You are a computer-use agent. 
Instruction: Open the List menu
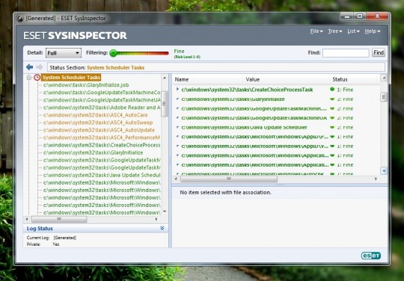tap(353, 31)
